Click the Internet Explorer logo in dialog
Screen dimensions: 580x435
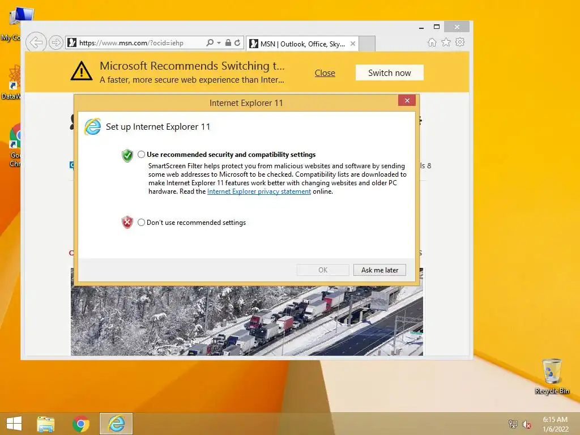[92, 127]
